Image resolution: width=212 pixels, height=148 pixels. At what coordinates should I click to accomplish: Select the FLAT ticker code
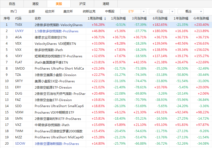[x=19, y=62]
